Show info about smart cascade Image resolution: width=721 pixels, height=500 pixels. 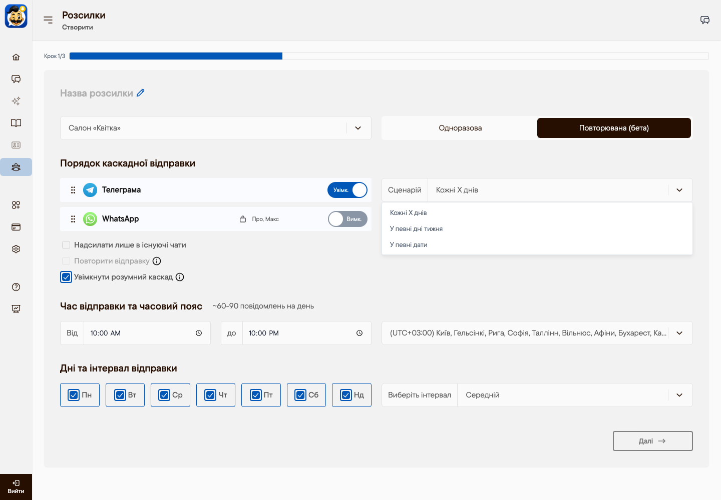[180, 277]
